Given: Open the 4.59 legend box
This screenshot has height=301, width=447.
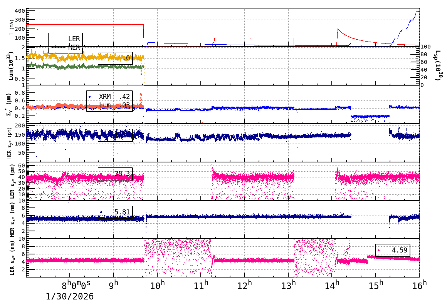Looking at the screenshot, I should (393, 250).
